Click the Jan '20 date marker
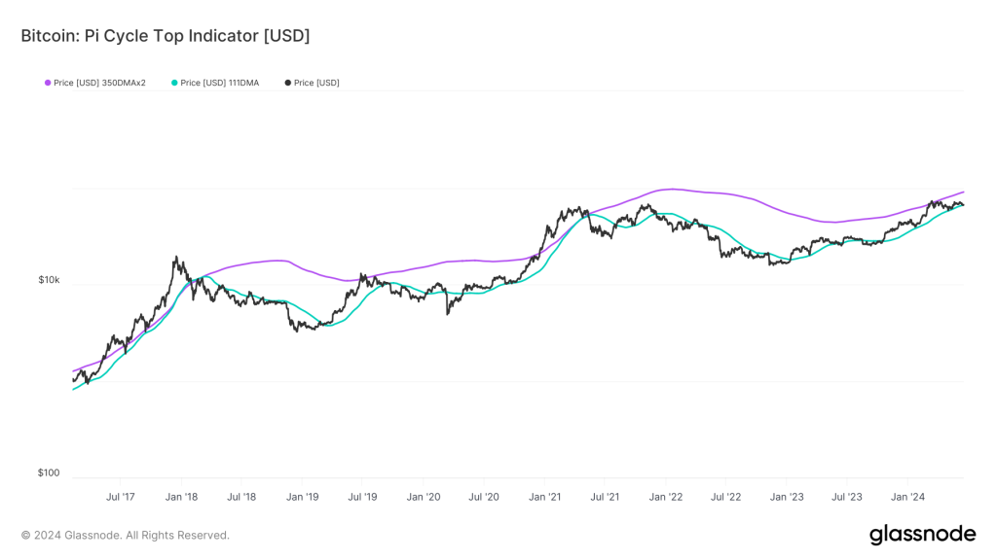 (x=423, y=497)
